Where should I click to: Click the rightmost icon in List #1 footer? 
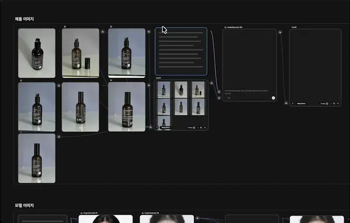point(205,128)
